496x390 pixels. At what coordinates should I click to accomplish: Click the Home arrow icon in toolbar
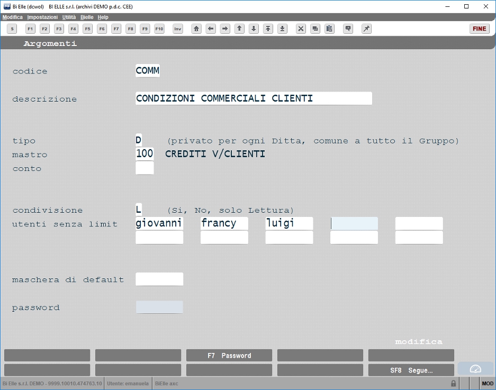(x=196, y=29)
